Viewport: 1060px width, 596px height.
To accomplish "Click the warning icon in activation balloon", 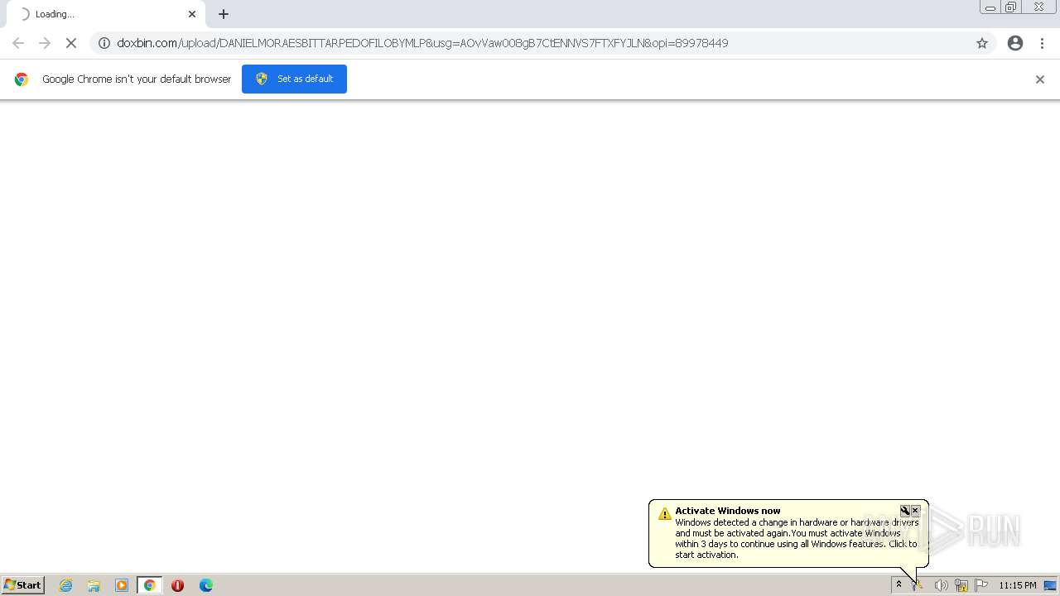I will tap(664, 514).
